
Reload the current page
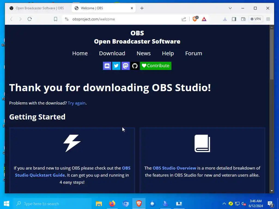(29, 19)
